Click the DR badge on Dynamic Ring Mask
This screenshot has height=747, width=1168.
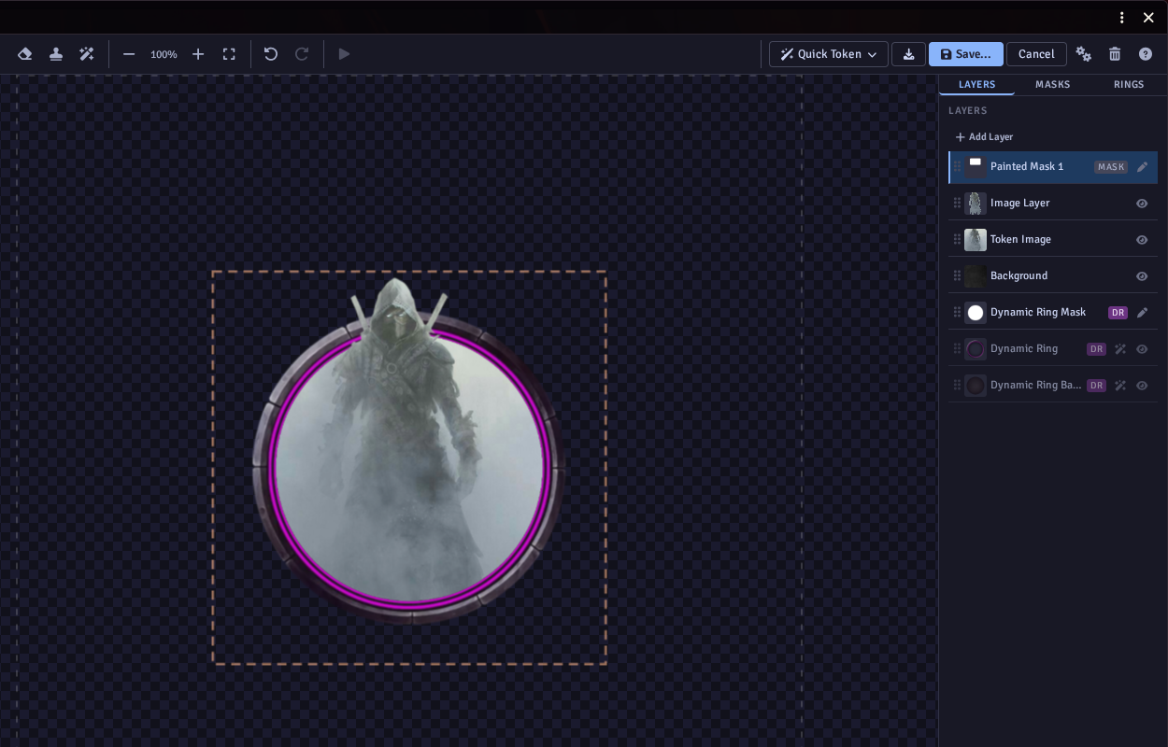coord(1118,313)
